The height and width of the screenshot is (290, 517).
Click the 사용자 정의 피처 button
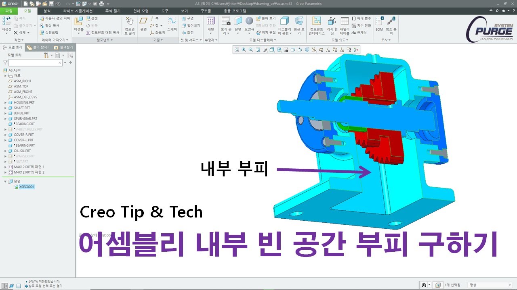tap(55, 19)
